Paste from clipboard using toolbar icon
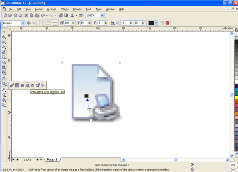This screenshot has width=238, height=172. point(37,15)
